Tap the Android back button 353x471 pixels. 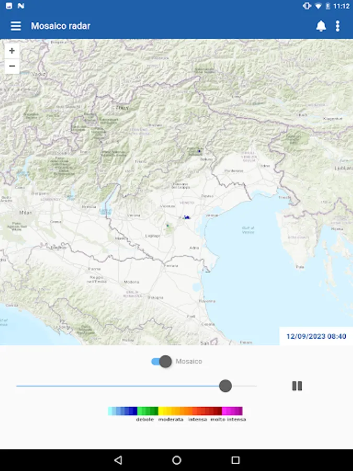point(118,460)
